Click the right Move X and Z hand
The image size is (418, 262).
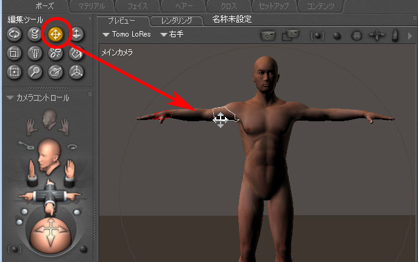pyautogui.click(x=69, y=172)
